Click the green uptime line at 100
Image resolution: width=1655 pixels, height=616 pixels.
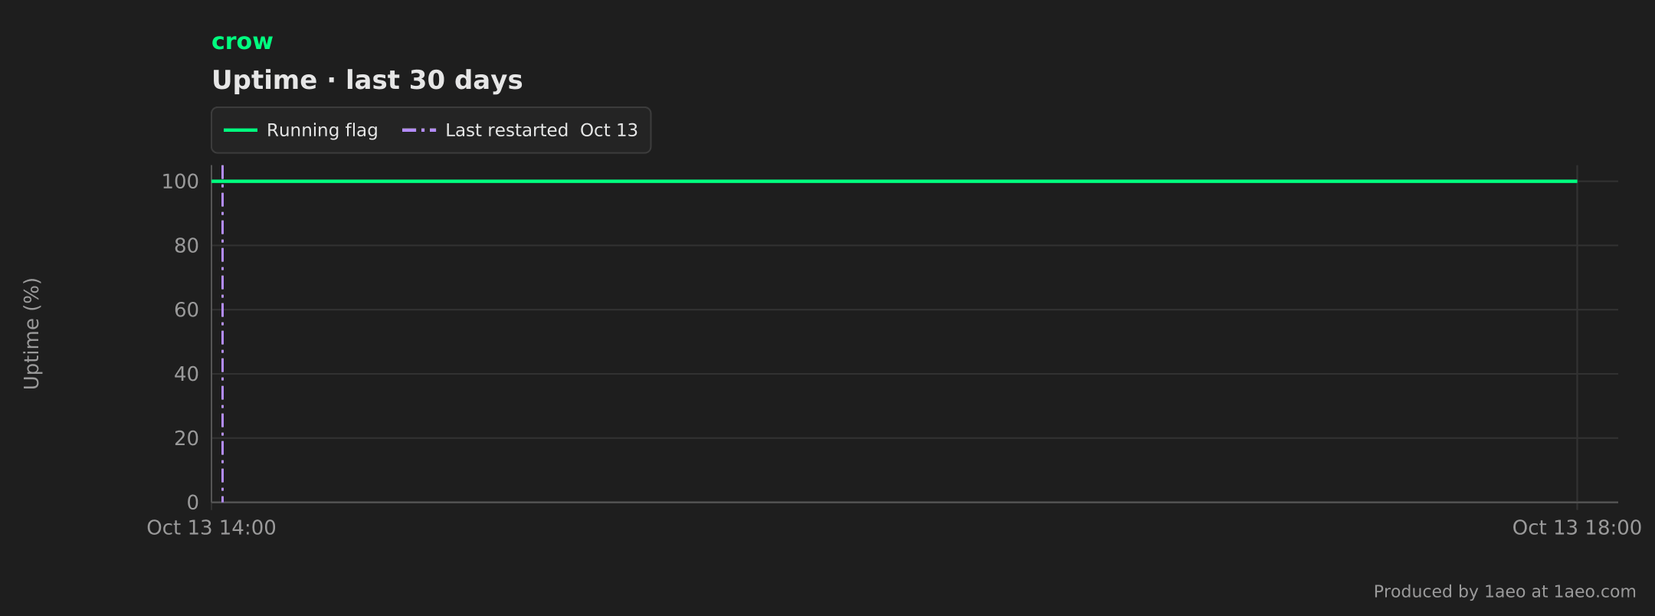(894, 182)
